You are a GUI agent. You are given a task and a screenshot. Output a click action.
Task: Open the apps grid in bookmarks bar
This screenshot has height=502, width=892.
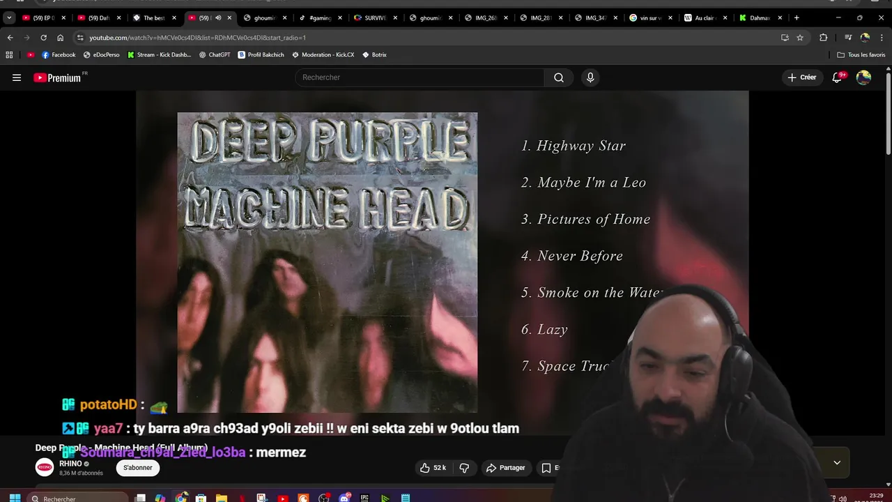coord(9,54)
